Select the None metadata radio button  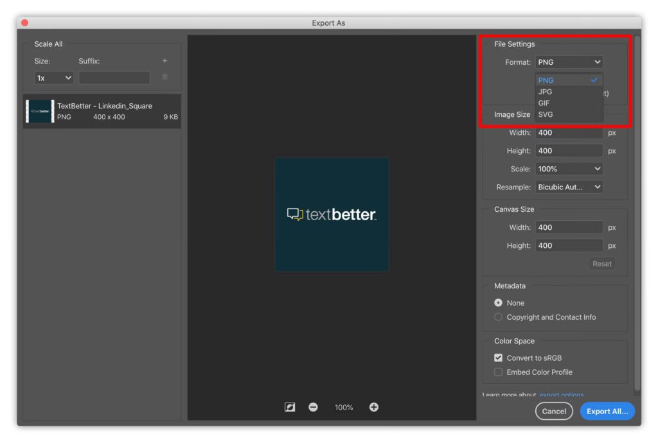499,303
